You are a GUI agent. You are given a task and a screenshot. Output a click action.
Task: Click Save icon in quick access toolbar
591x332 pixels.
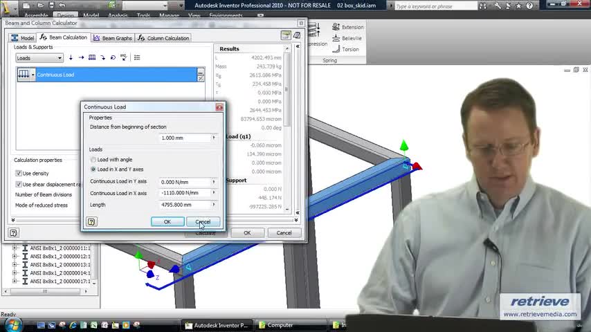(x=52, y=6)
